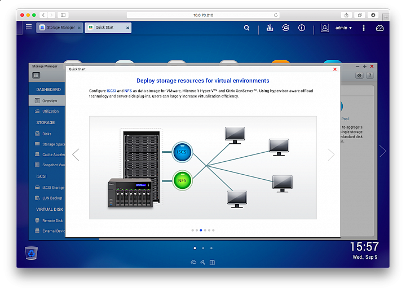The image size is (406, 292).
Task: Open Cache Acceleration sidebar item
Action: (x=47, y=154)
